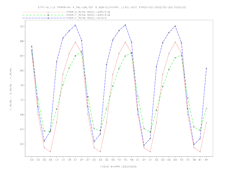The width and height of the screenshot is (225, 174).
Task: Click y-axis tick value 64
Action: click(22, 129)
